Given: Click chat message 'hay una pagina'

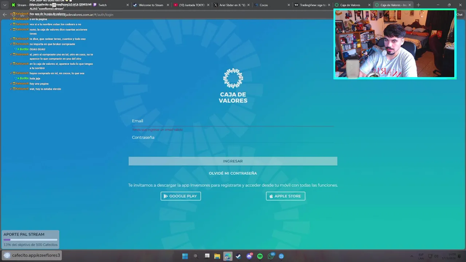Looking at the screenshot, I should [x=39, y=84].
